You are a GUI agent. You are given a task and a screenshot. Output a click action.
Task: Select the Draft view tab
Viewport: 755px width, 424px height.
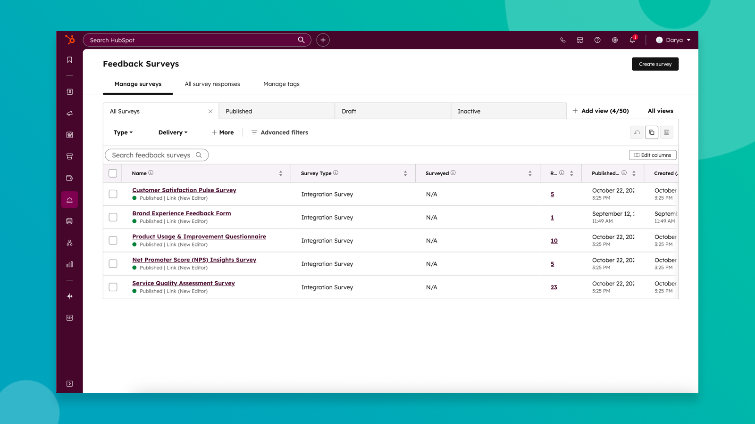point(393,111)
